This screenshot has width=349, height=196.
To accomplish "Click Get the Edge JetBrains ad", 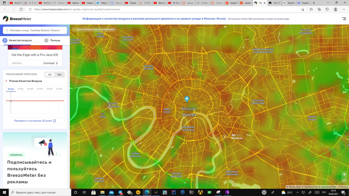I will pyautogui.click(x=35, y=55).
